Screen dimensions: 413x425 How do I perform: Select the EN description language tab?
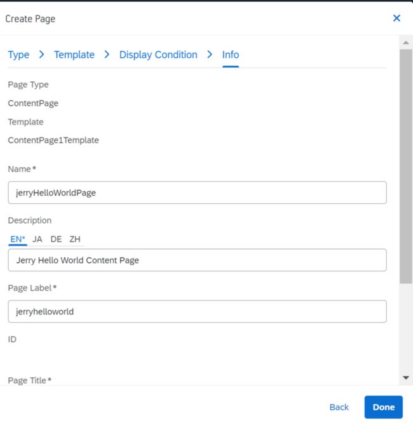pos(18,239)
